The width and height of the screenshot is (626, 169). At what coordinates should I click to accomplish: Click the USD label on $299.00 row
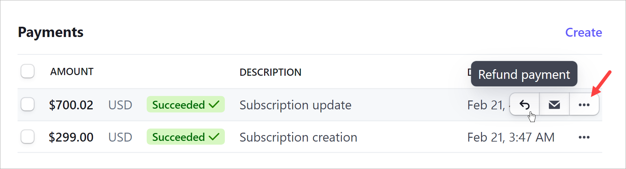pos(120,137)
